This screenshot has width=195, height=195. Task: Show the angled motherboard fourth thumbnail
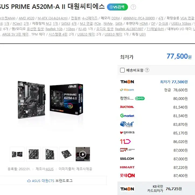pos(67,154)
